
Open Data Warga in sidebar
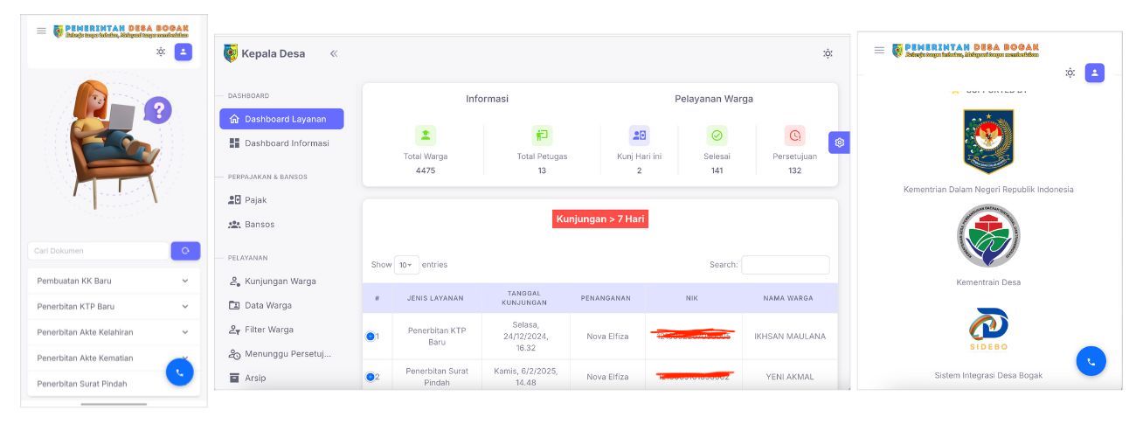[x=267, y=305]
